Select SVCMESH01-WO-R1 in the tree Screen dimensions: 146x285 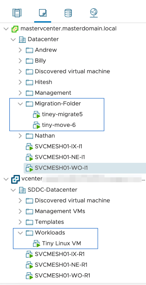coord(62,275)
